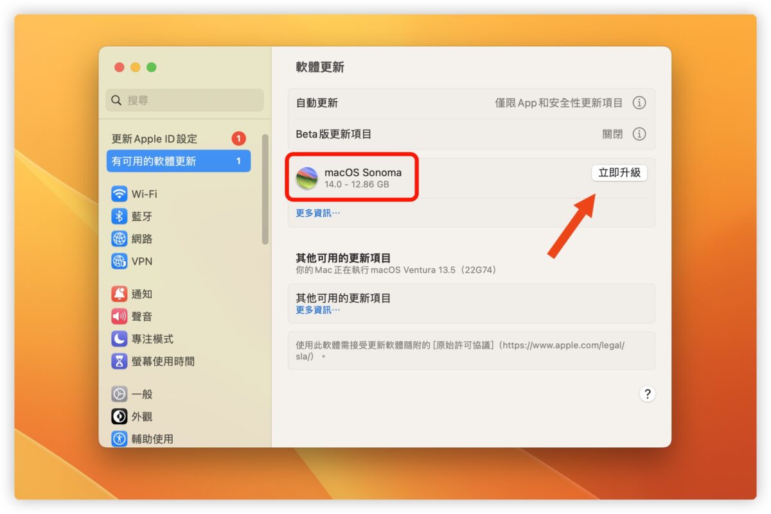This screenshot has height=514, width=771.
Task: Select the 網路 globe icon
Action: pyautogui.click(x=119, y=239)
